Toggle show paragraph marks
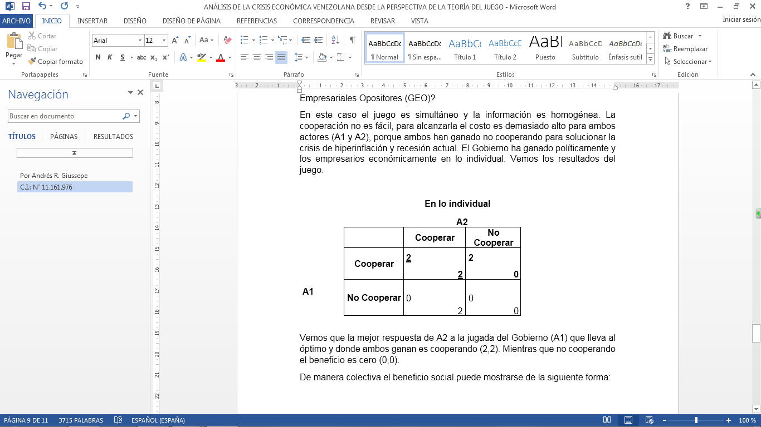Image resolution: width=761 pixels, height=427 pixels. coord(352,41)
